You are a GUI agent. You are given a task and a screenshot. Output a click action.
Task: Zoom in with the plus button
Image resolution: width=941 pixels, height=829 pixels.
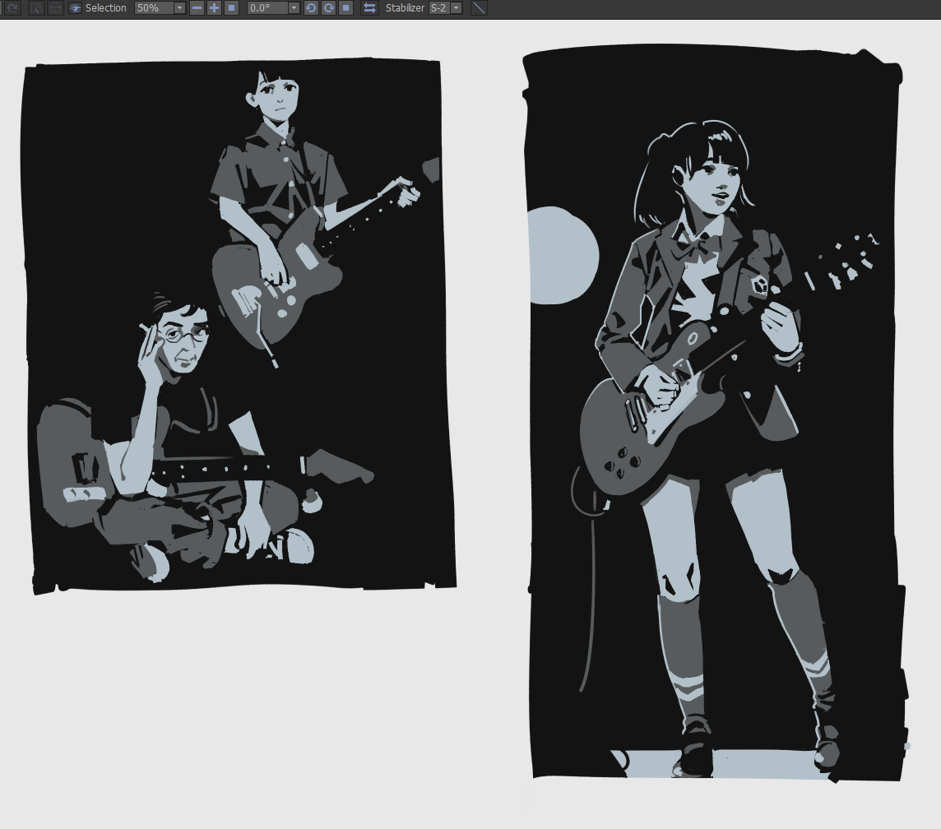click(x=214, y=7)
